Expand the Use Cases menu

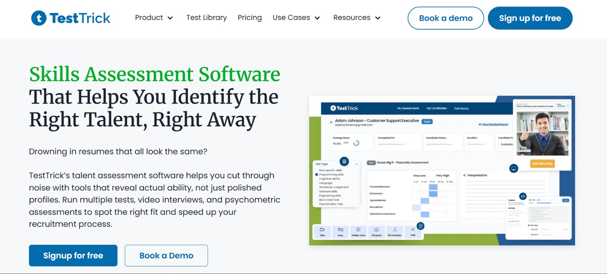pyautogui.click(x=296, y=17)
